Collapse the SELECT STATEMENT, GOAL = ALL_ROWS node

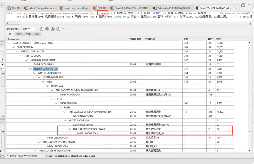[9, 43]
